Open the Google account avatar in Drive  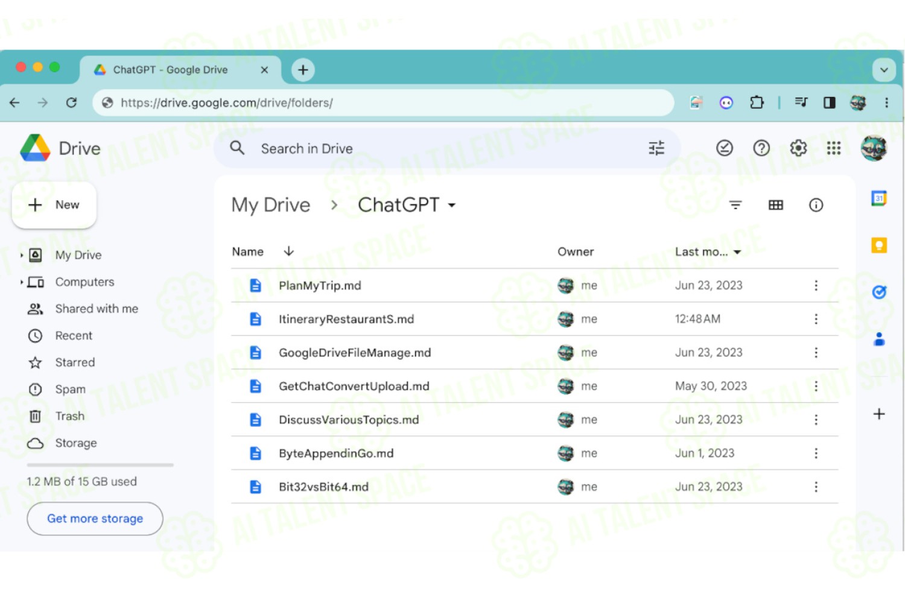[874, 148]
